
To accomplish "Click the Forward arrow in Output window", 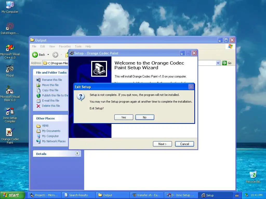I will pos(55,55).
